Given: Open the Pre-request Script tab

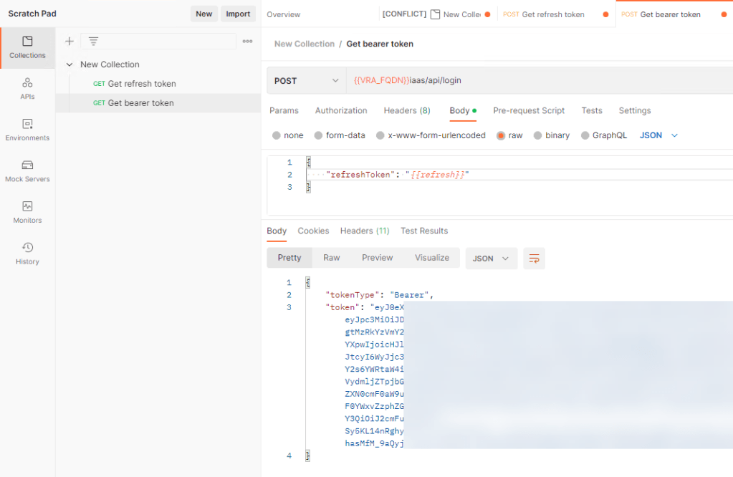Looking at the screenshot, I should (529, 111).
